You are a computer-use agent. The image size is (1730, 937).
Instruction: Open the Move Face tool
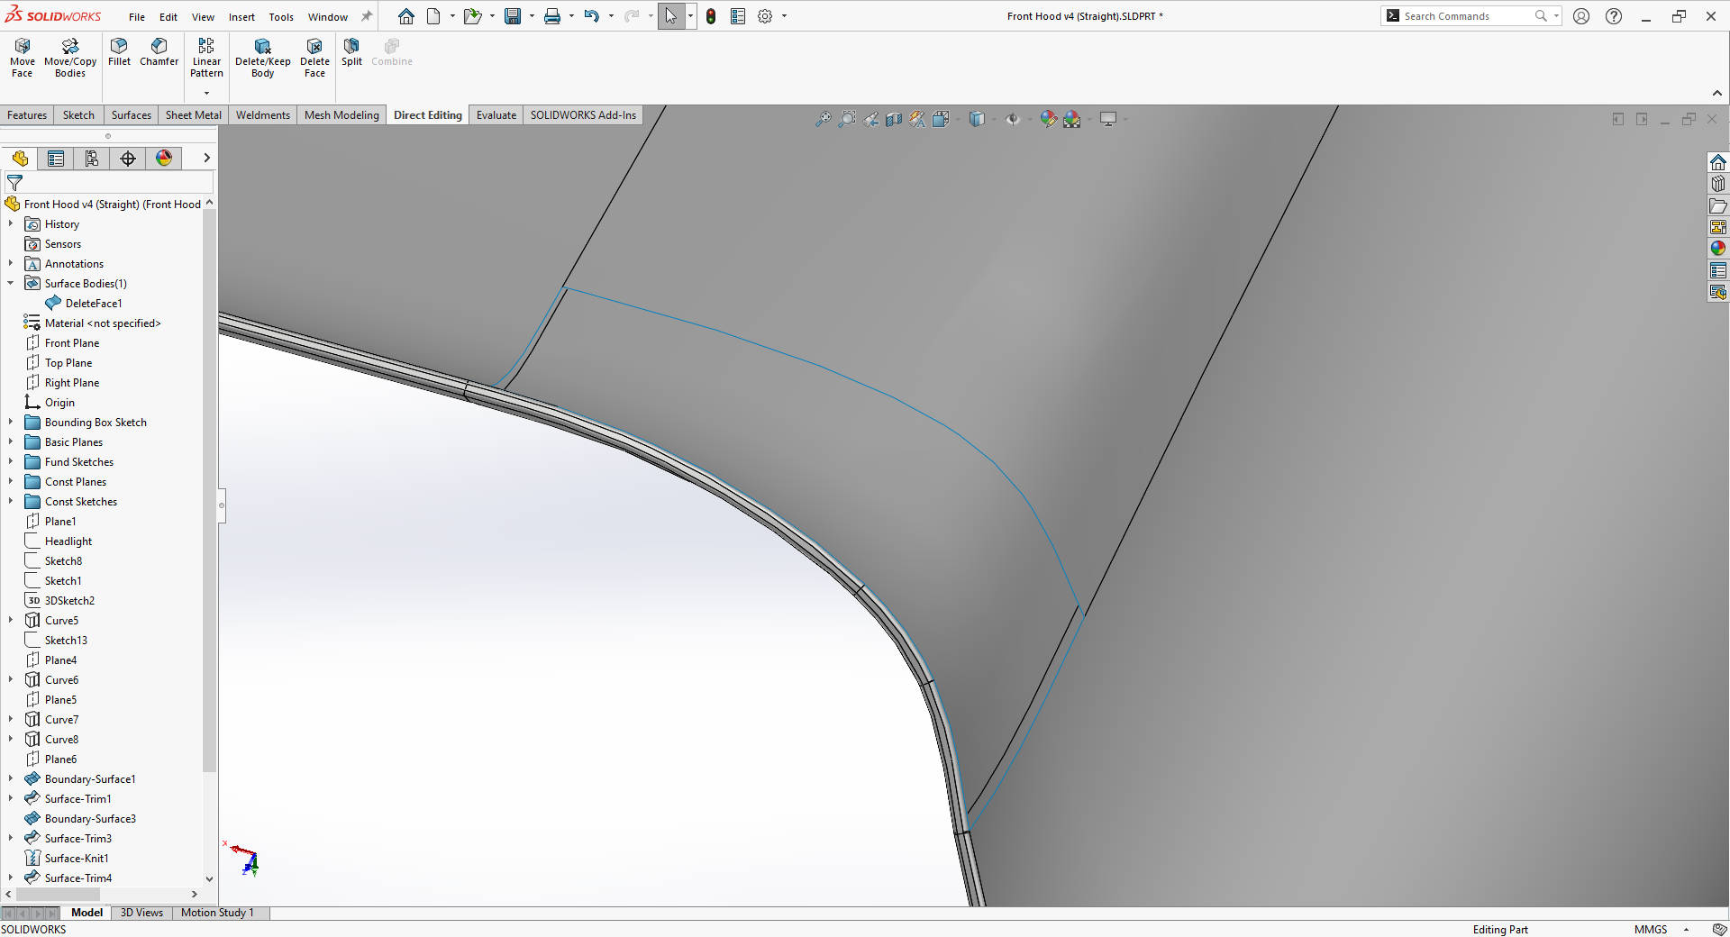[21, 57]
